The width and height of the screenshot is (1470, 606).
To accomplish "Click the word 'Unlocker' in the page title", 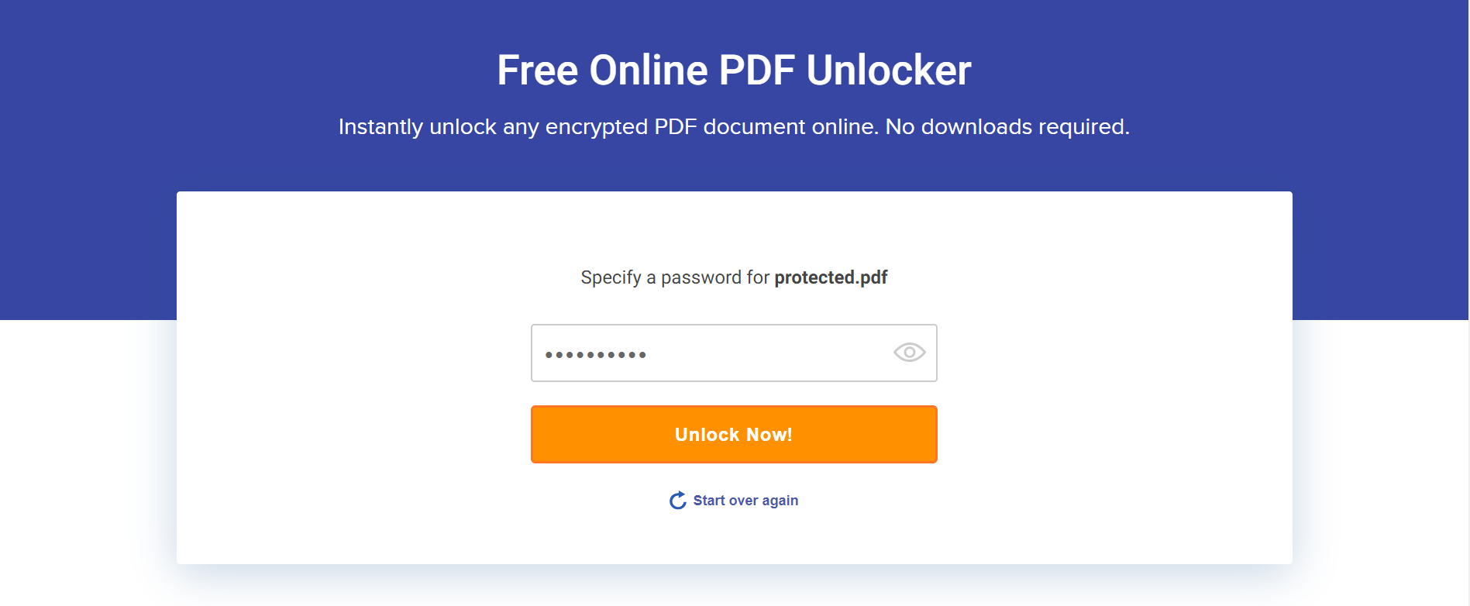I will click(889, 70).
